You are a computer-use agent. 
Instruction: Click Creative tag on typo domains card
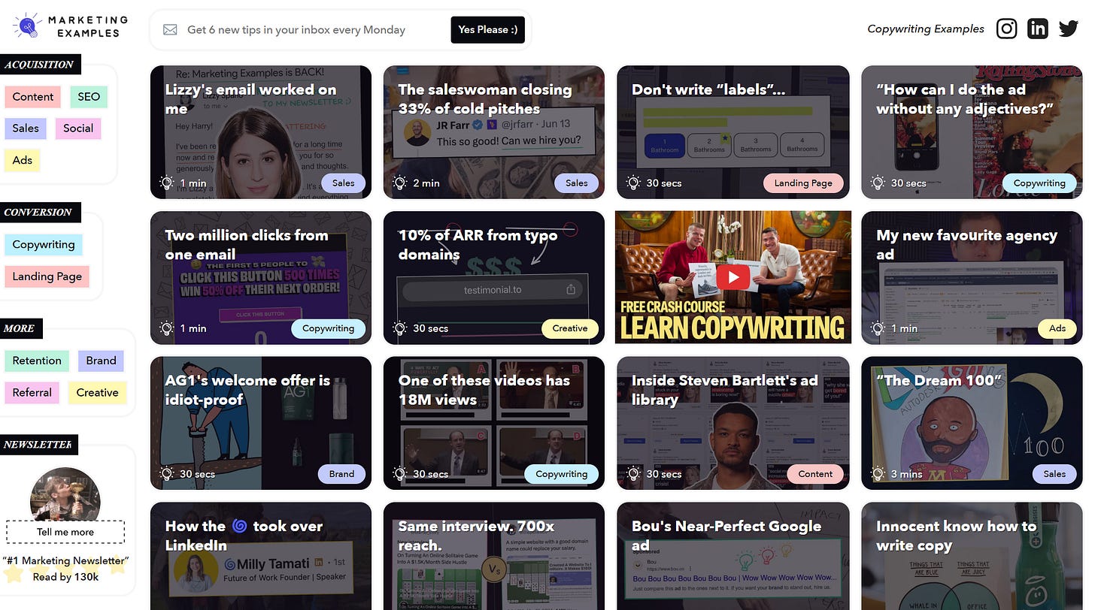click(x=570, y=328)
